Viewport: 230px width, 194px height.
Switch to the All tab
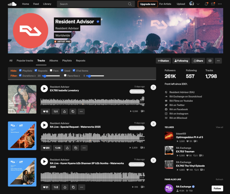point(11,61)
